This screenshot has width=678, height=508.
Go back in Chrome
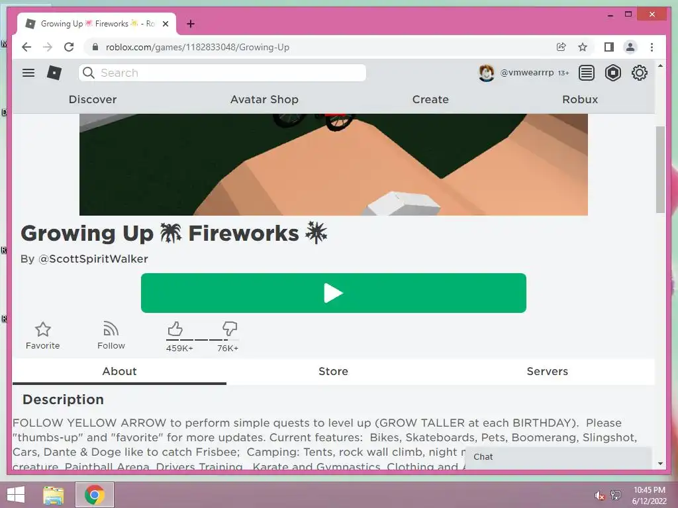point(26,47)
